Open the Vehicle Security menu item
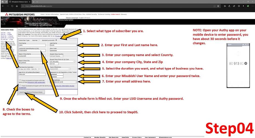The image size is (255, 138). [x=91, y=14]
